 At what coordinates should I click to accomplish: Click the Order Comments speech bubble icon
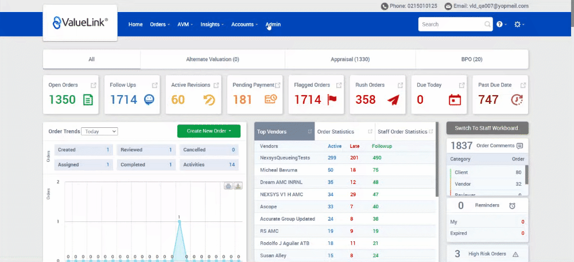(519, 146)
